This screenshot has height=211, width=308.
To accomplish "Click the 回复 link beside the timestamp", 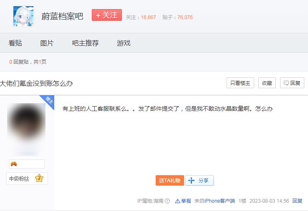I will (x=297, y=201).
